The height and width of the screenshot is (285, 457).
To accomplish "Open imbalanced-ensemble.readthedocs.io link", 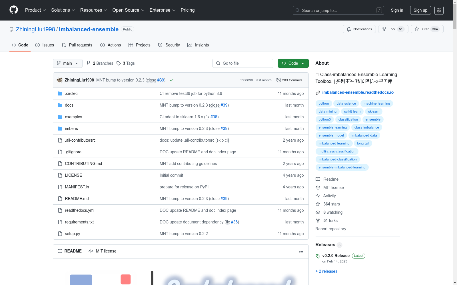I will coord(358,92).
